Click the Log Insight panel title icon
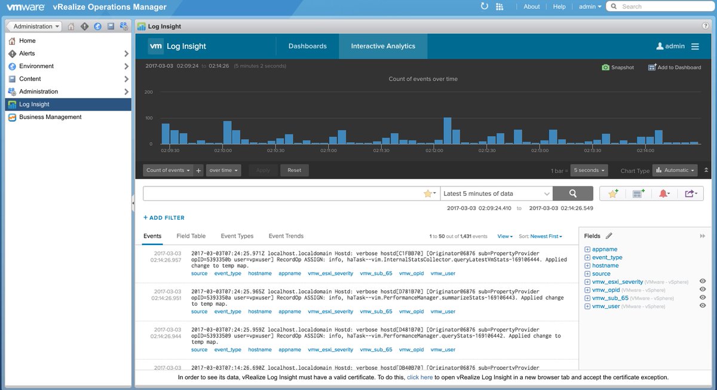 141,26
